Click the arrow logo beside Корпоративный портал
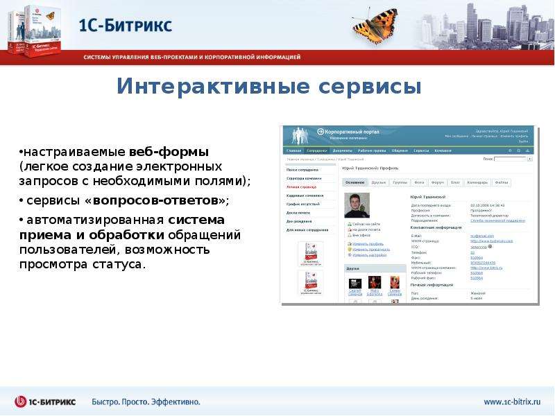 (x=321, y=132)
